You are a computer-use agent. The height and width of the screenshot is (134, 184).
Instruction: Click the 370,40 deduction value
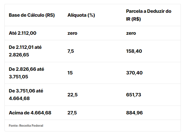(x=134, y=73)
